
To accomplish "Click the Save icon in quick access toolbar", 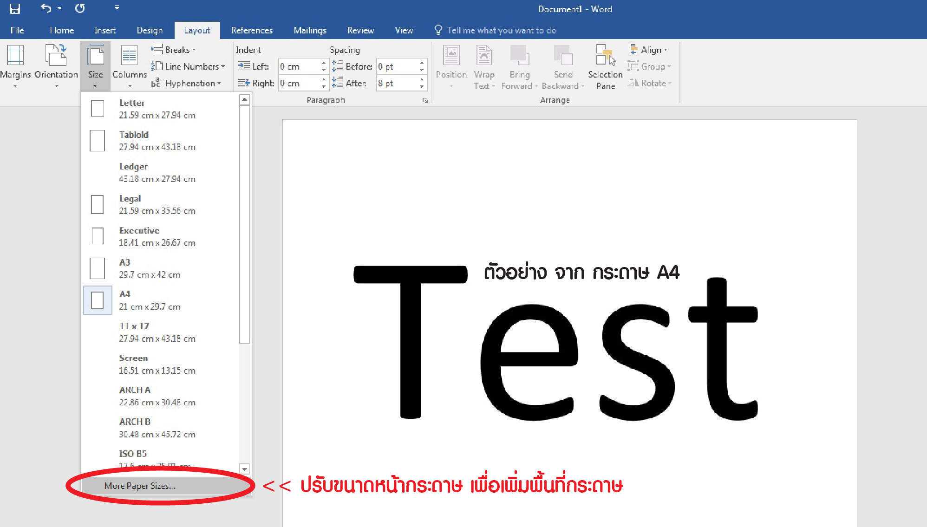I will click(15, 8).
